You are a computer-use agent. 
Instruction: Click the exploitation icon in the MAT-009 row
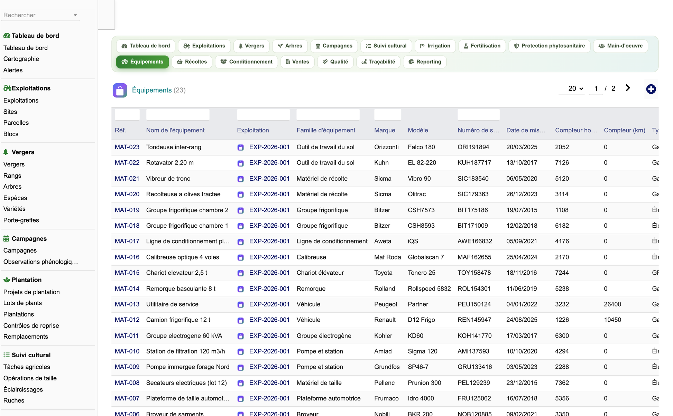click(x=240, y=367)
